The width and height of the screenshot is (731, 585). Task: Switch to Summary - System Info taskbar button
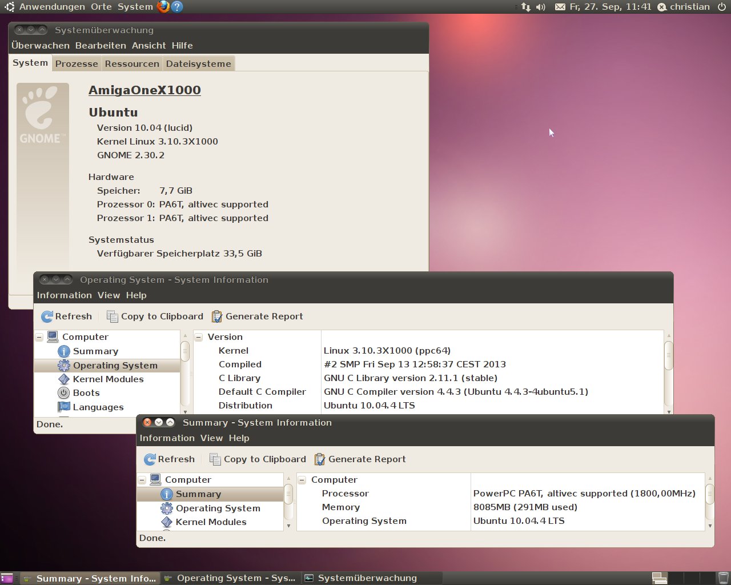click(x=90, y=578)
